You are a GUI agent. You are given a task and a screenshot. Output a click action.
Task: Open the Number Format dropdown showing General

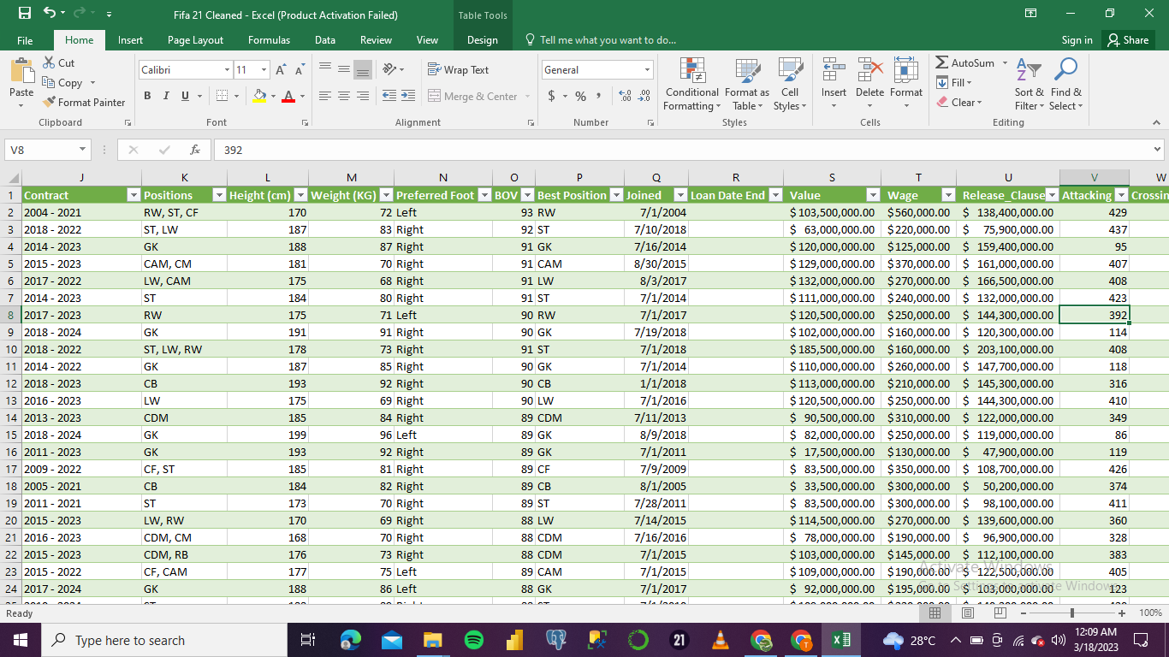(x=596, y=68)
